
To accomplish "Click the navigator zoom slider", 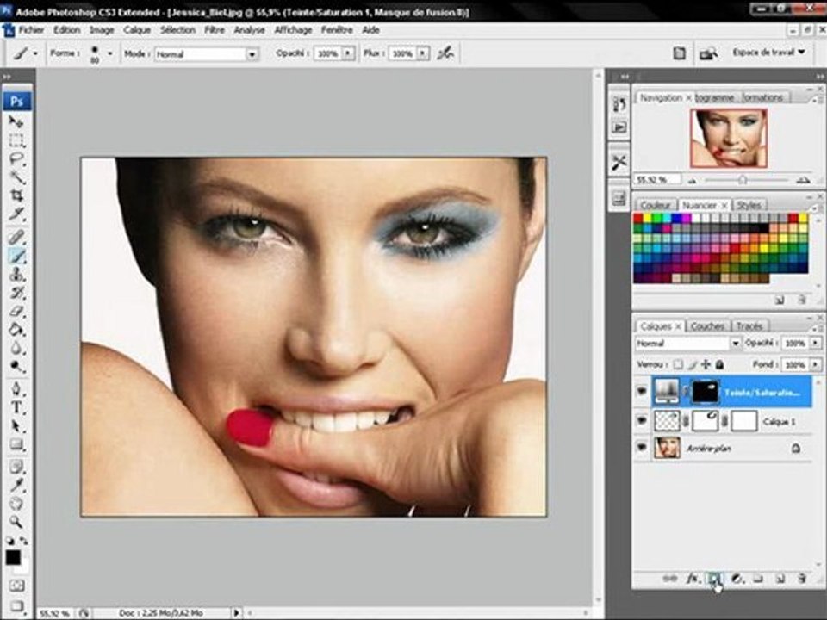I will click(743, 180).
